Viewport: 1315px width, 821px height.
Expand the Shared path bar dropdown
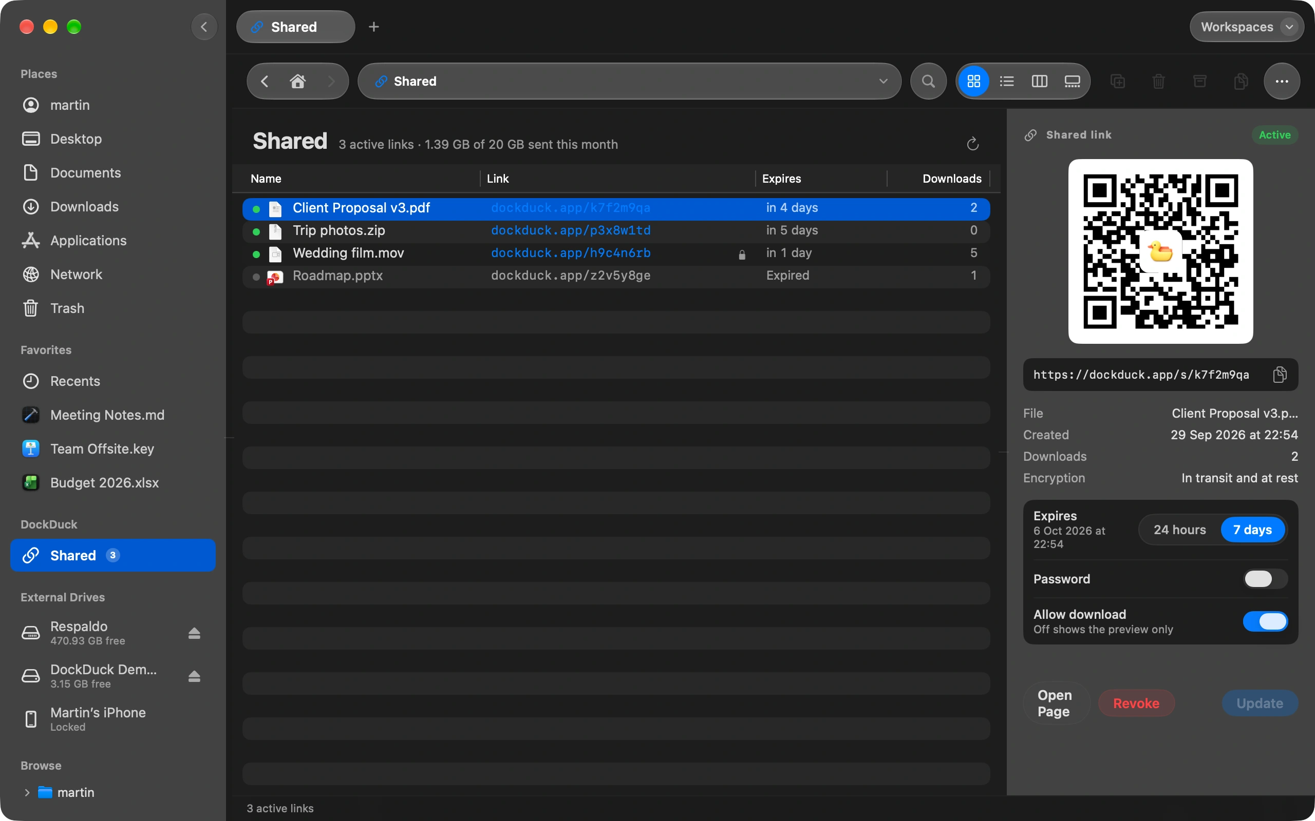pyautogui.click(x=883, y=81)
